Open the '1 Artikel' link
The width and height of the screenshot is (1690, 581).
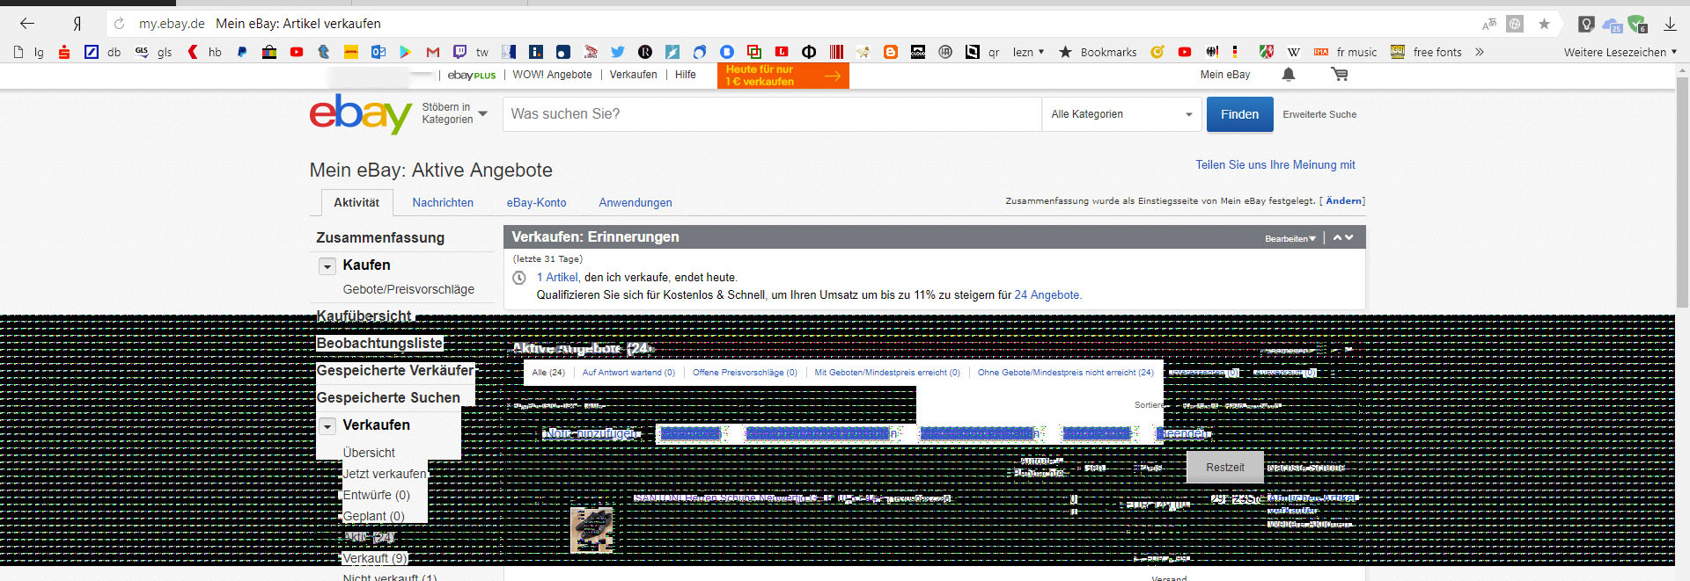pyautogui.click(x=557, y=278)
